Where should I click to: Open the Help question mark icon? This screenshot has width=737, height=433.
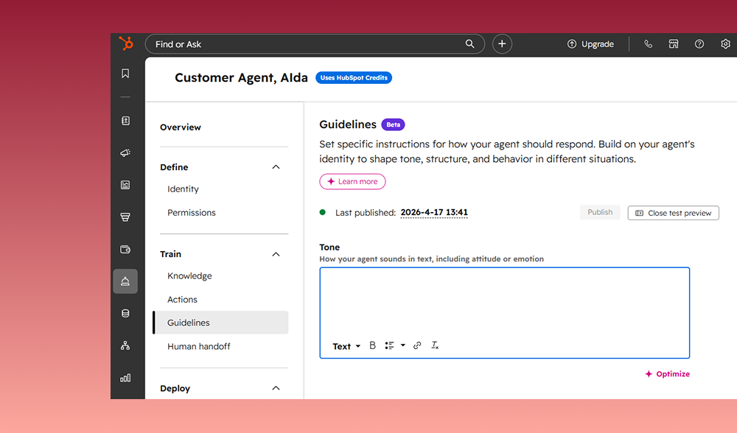click(699, 43)
